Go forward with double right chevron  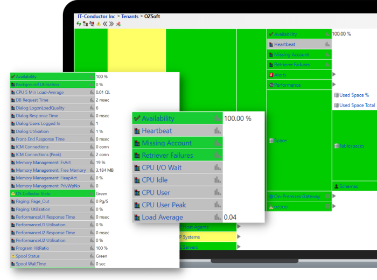(x=111, y=24)
